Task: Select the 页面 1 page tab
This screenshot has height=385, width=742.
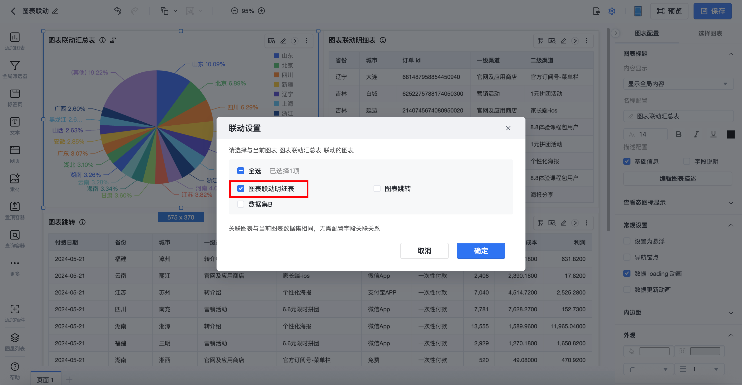Action: coord(45,379)
